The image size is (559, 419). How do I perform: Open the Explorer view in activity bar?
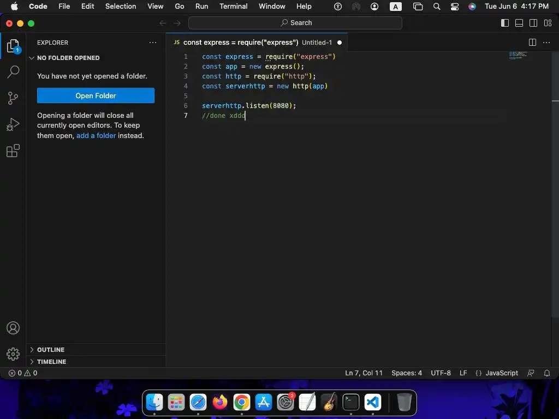click(13, 46)
